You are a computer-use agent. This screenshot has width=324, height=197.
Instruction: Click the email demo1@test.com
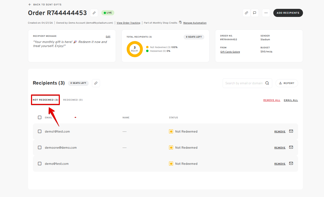[57, 132]
